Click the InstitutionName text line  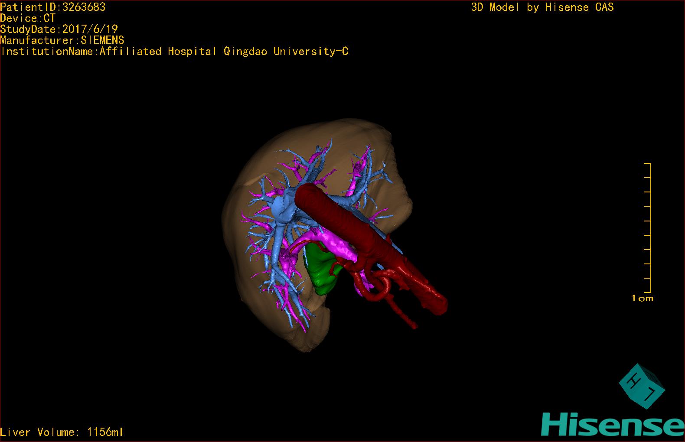click(x=174, y=52)
